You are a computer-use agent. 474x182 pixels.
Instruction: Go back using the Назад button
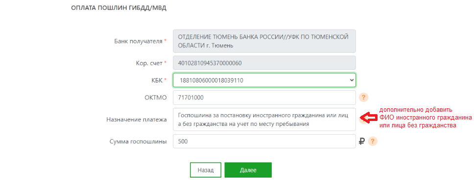coord(206,170)
